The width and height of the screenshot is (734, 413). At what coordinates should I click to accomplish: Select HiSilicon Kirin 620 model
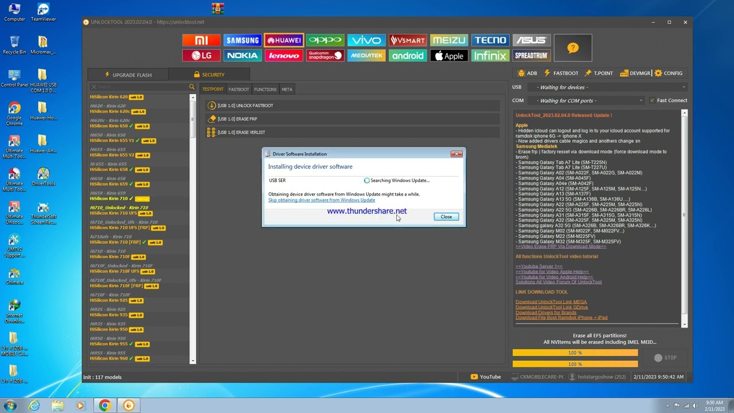point(116,97)
